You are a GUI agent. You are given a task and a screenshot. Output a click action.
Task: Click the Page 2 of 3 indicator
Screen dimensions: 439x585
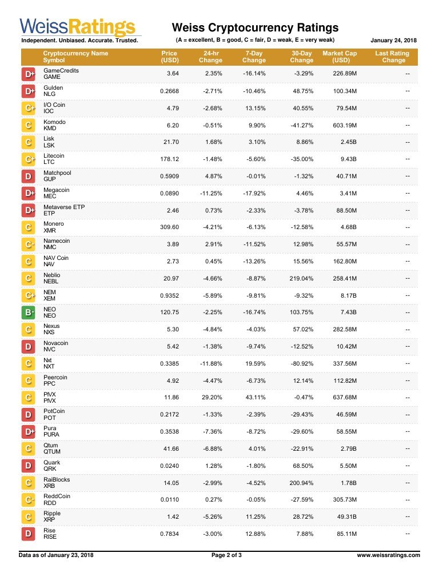click(x=227, y=555)
